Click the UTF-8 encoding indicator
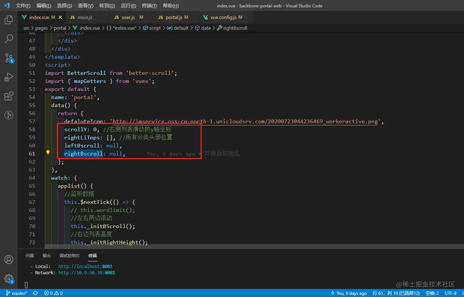This screenshot has height=297, width=464. [x=450, y=293]
